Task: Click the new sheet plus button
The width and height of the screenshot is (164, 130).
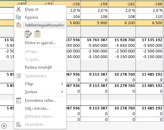Action: click(4, 126)
